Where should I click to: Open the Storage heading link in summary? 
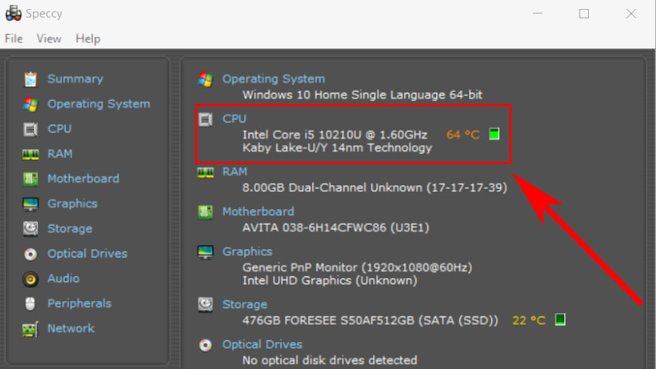point(244,304)
